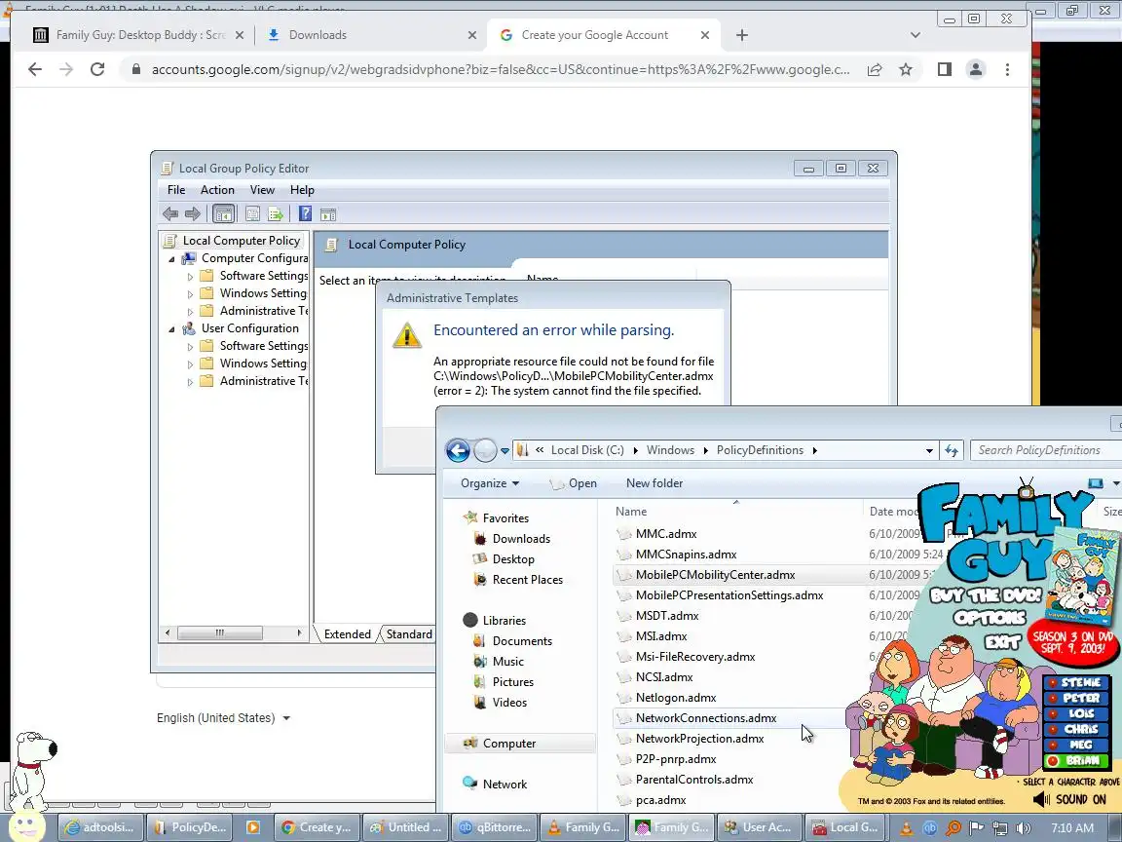The height and width of the screenshot is (842, 1122).
Task: Click the Export List toolbar icon
Action: pos(276,213)
